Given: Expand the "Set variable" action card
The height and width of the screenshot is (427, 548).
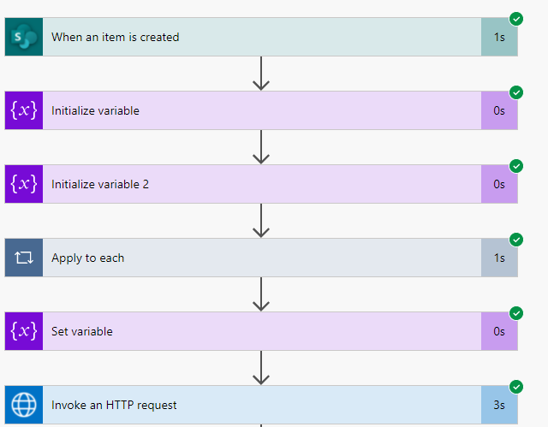Looking at the screenshot, I should pos(257,331).
